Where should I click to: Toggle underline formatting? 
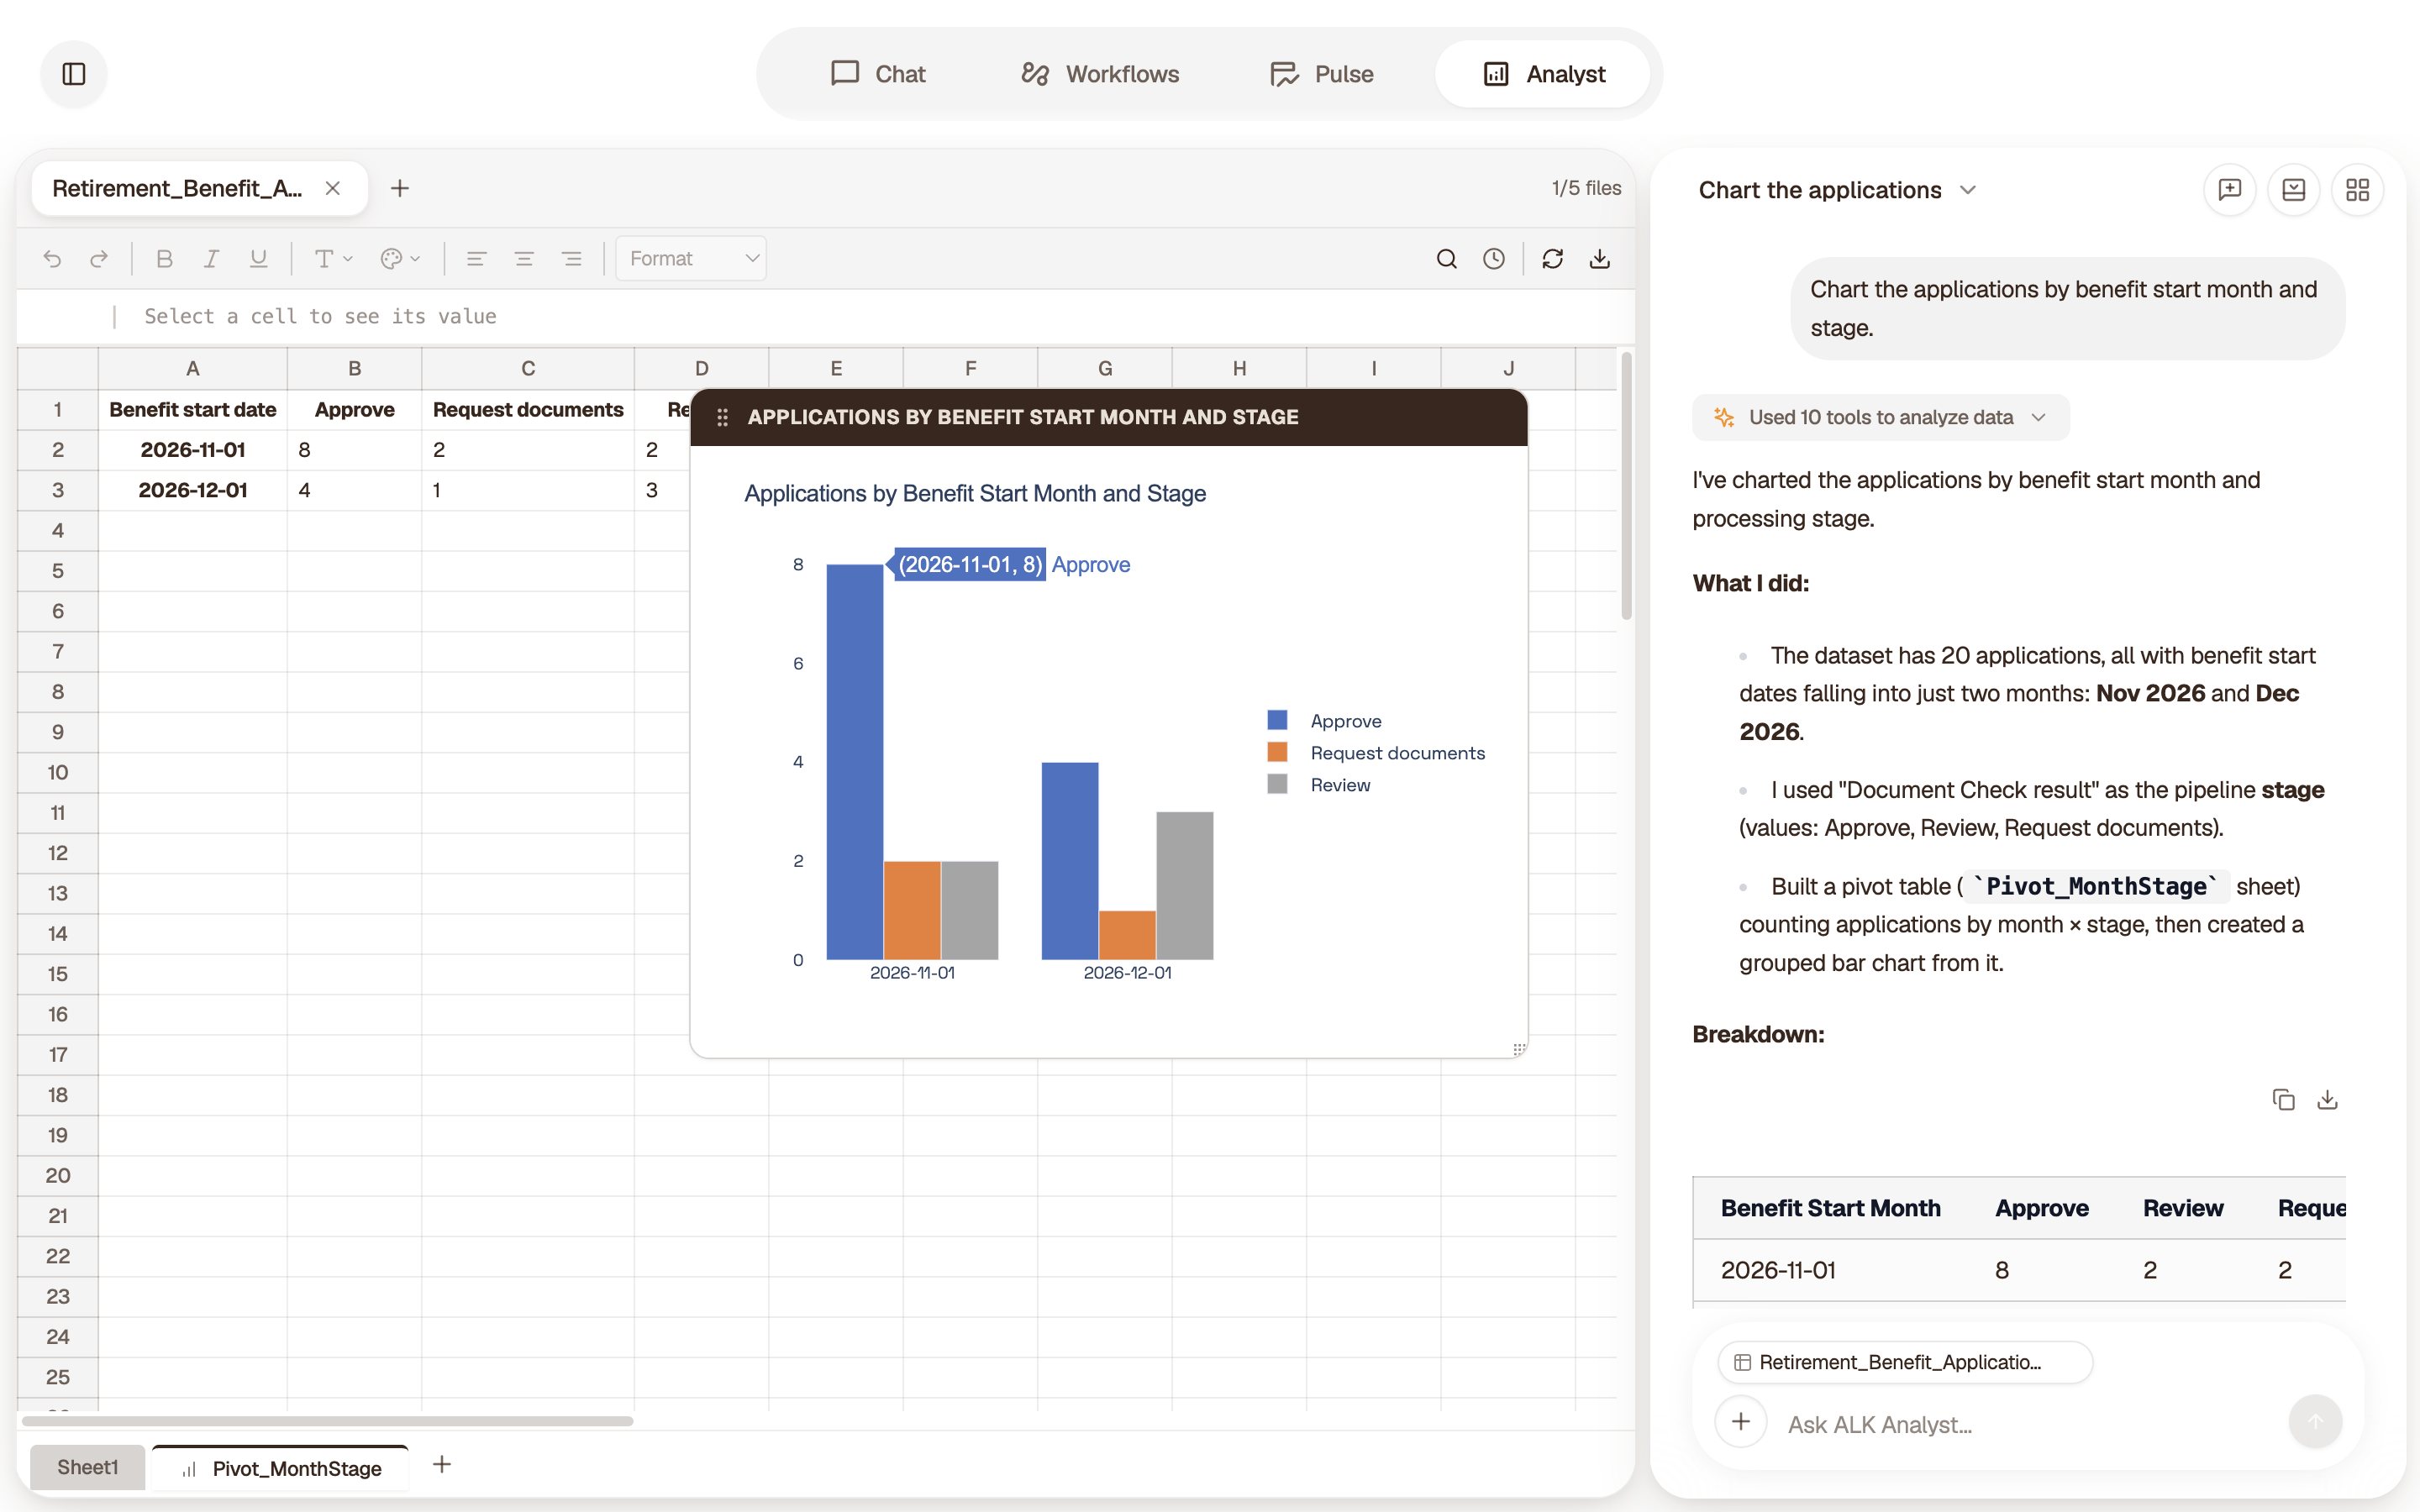click(x=258, y=259)
